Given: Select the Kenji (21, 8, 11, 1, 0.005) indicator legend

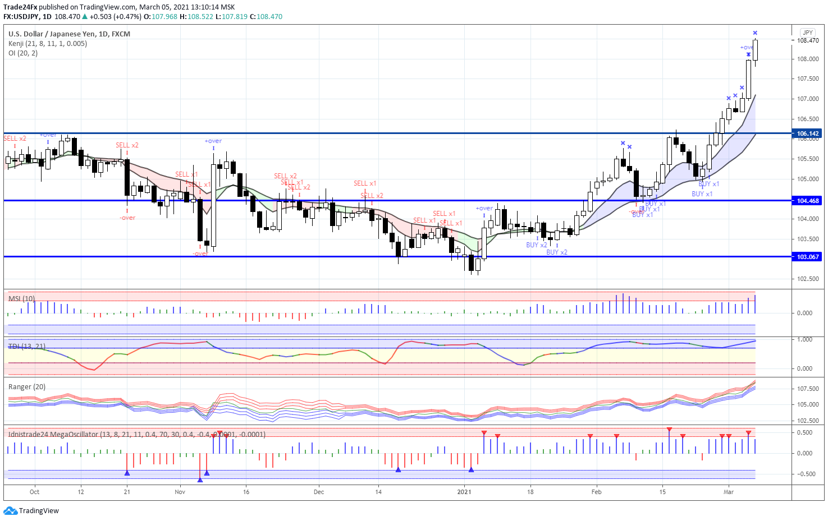Looking at the screenshot, I should [48, 44].
